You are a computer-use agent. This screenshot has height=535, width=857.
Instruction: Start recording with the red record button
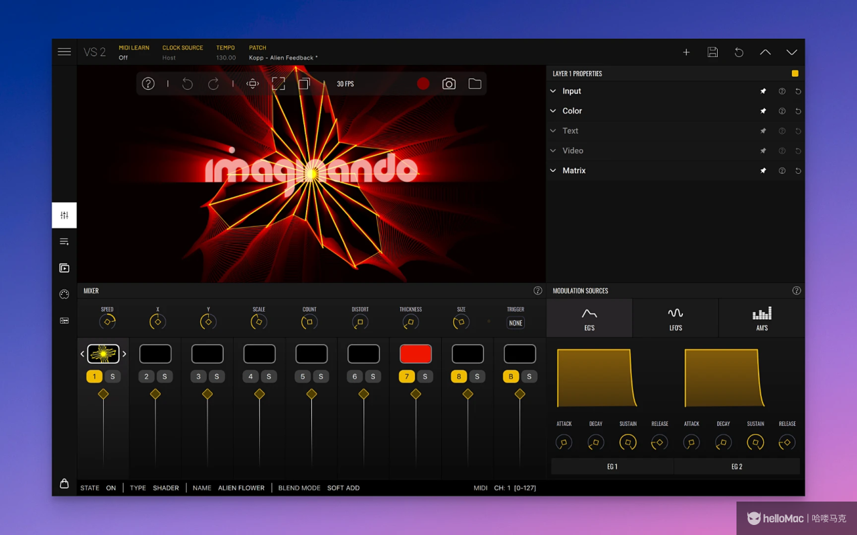(423, 84)
